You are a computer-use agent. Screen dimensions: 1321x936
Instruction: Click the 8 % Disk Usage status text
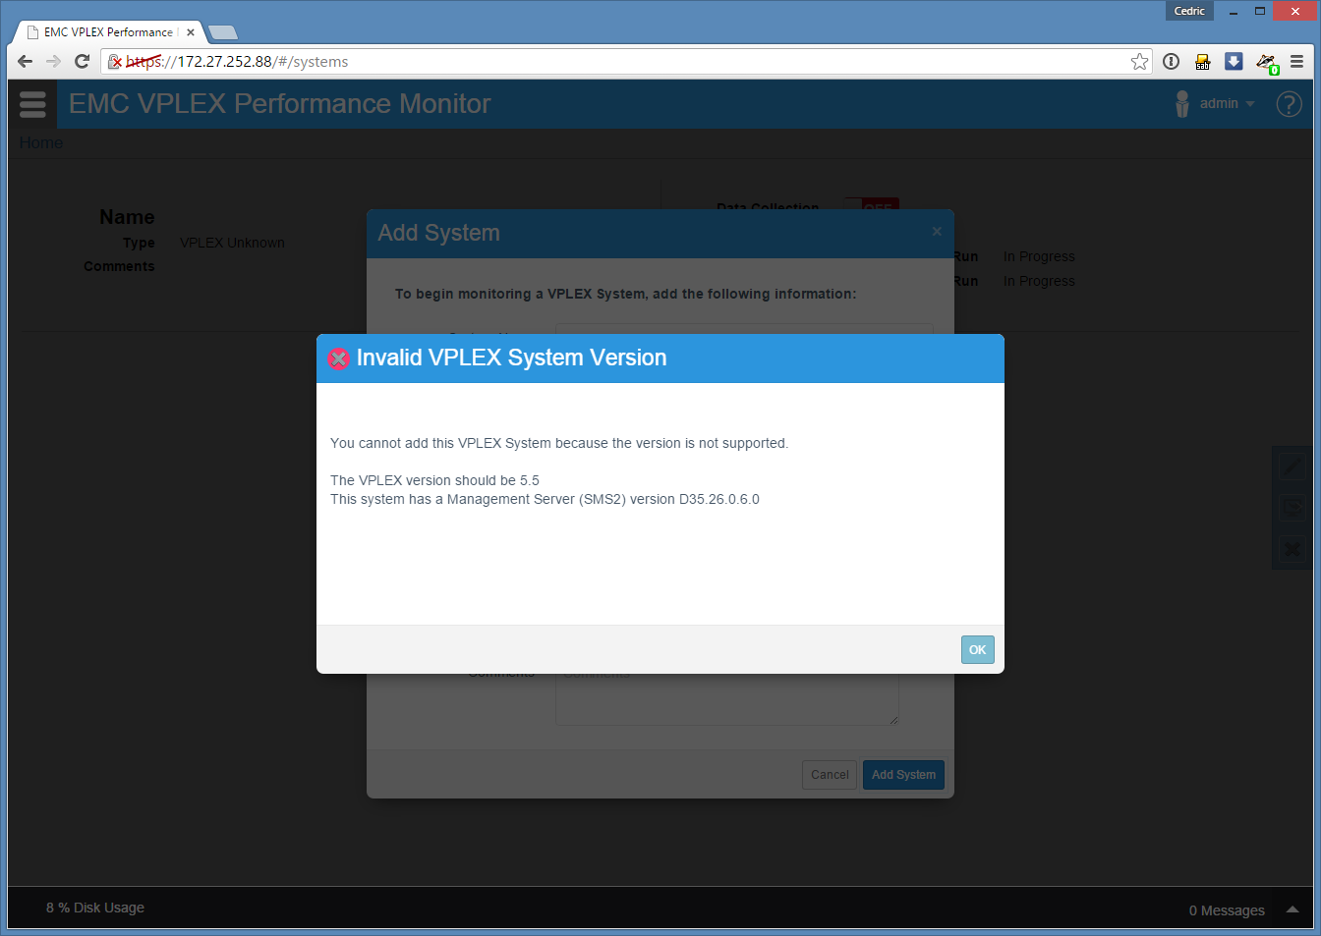tap(95, 908)
